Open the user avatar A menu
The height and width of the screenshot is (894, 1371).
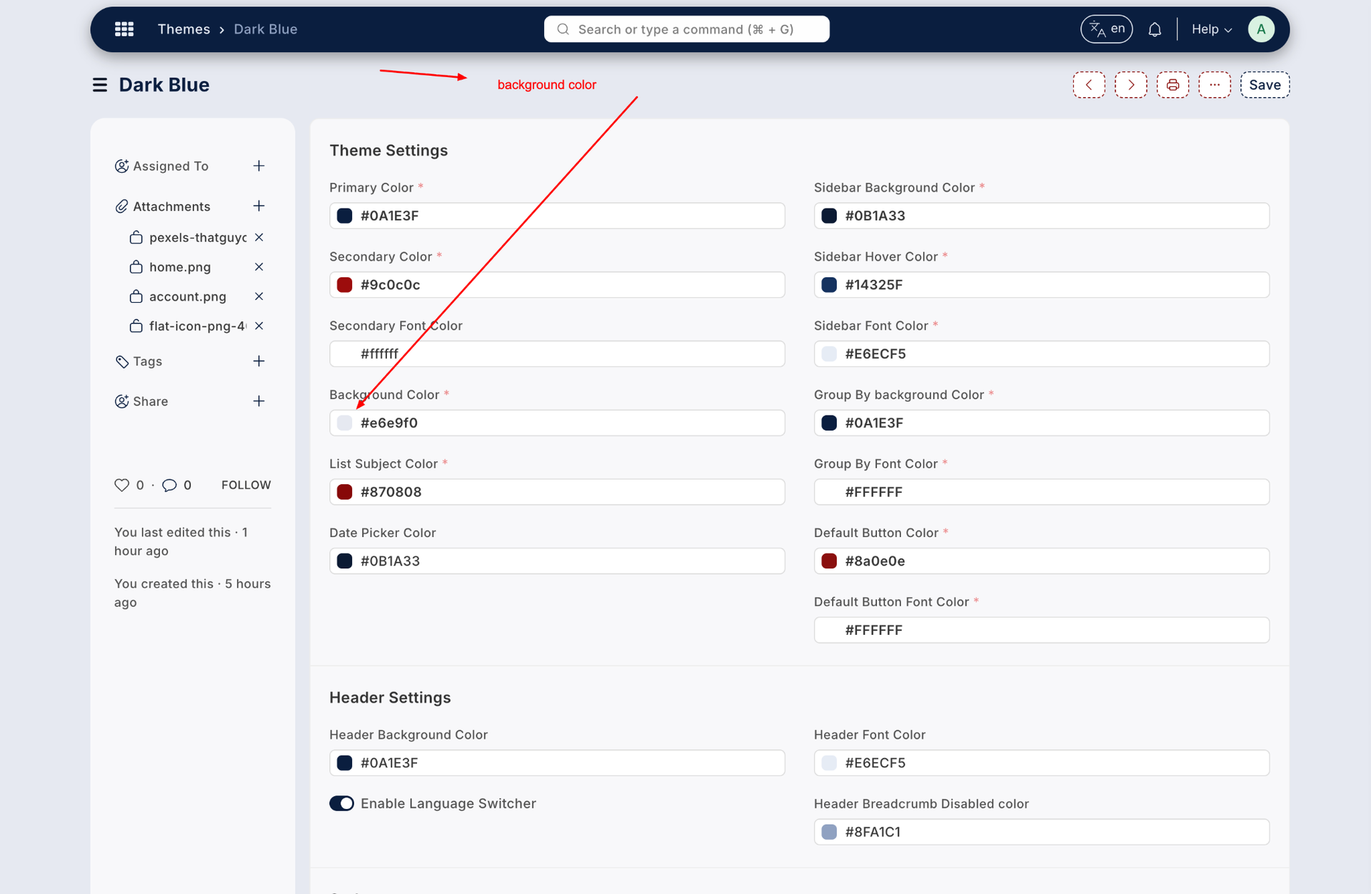pos(1261,29)
